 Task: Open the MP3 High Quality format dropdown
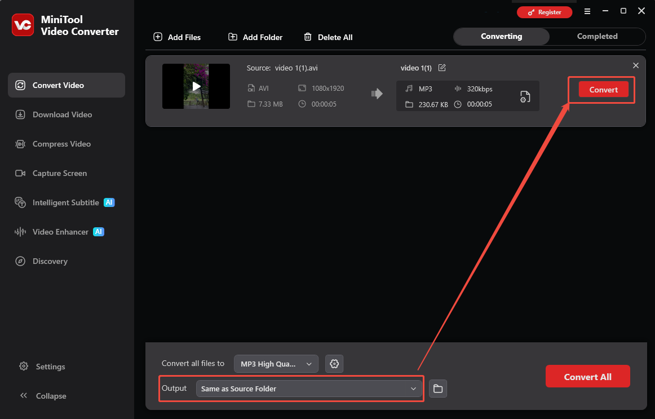tap(276, 364)
